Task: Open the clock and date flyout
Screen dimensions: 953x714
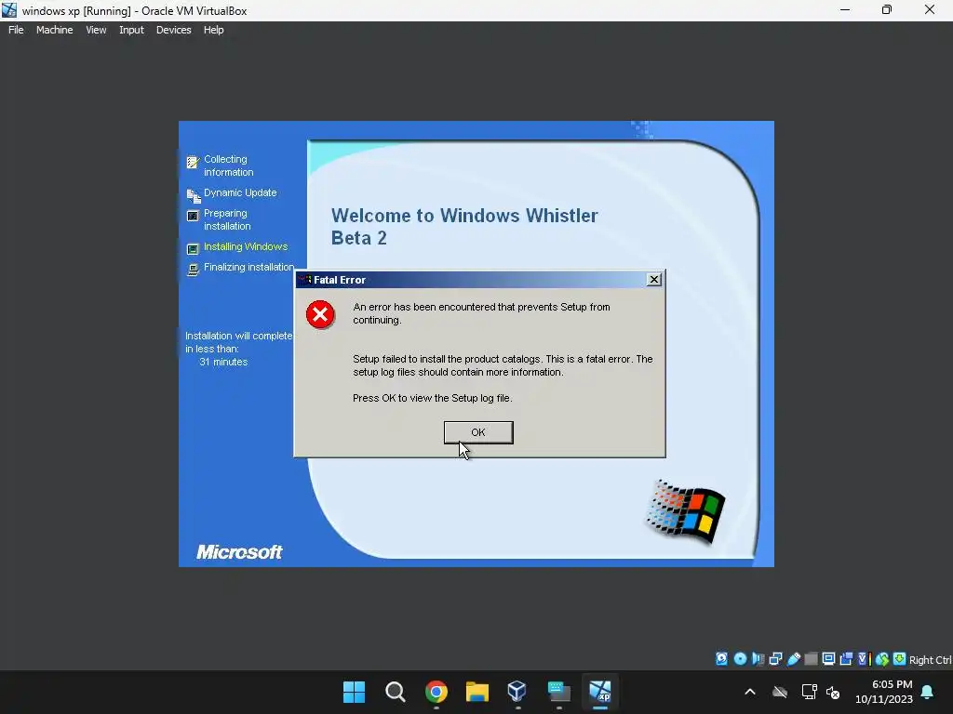Action: (884, 692)
